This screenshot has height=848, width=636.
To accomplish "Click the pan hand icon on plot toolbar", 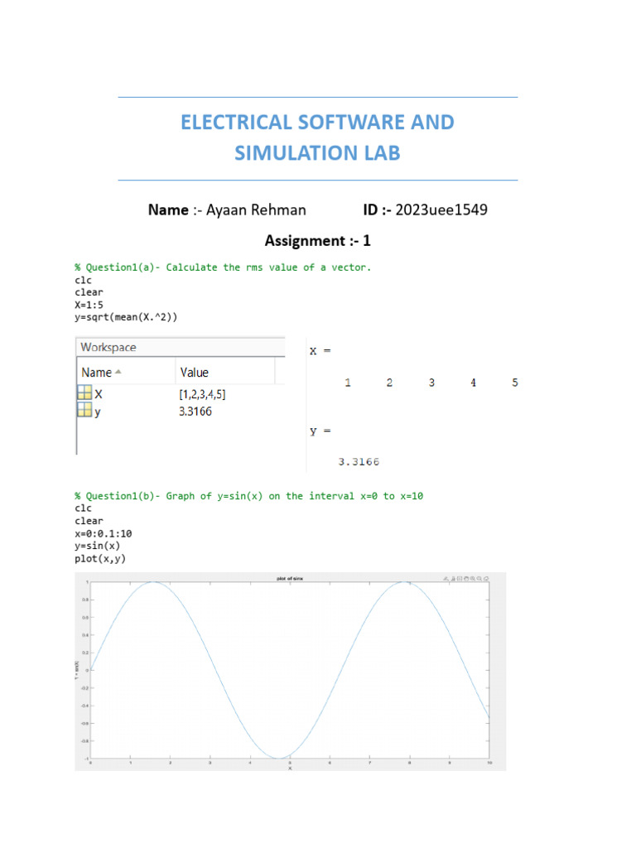I will [466, 579].
